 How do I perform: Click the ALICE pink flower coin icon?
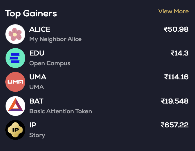(15, 34)
